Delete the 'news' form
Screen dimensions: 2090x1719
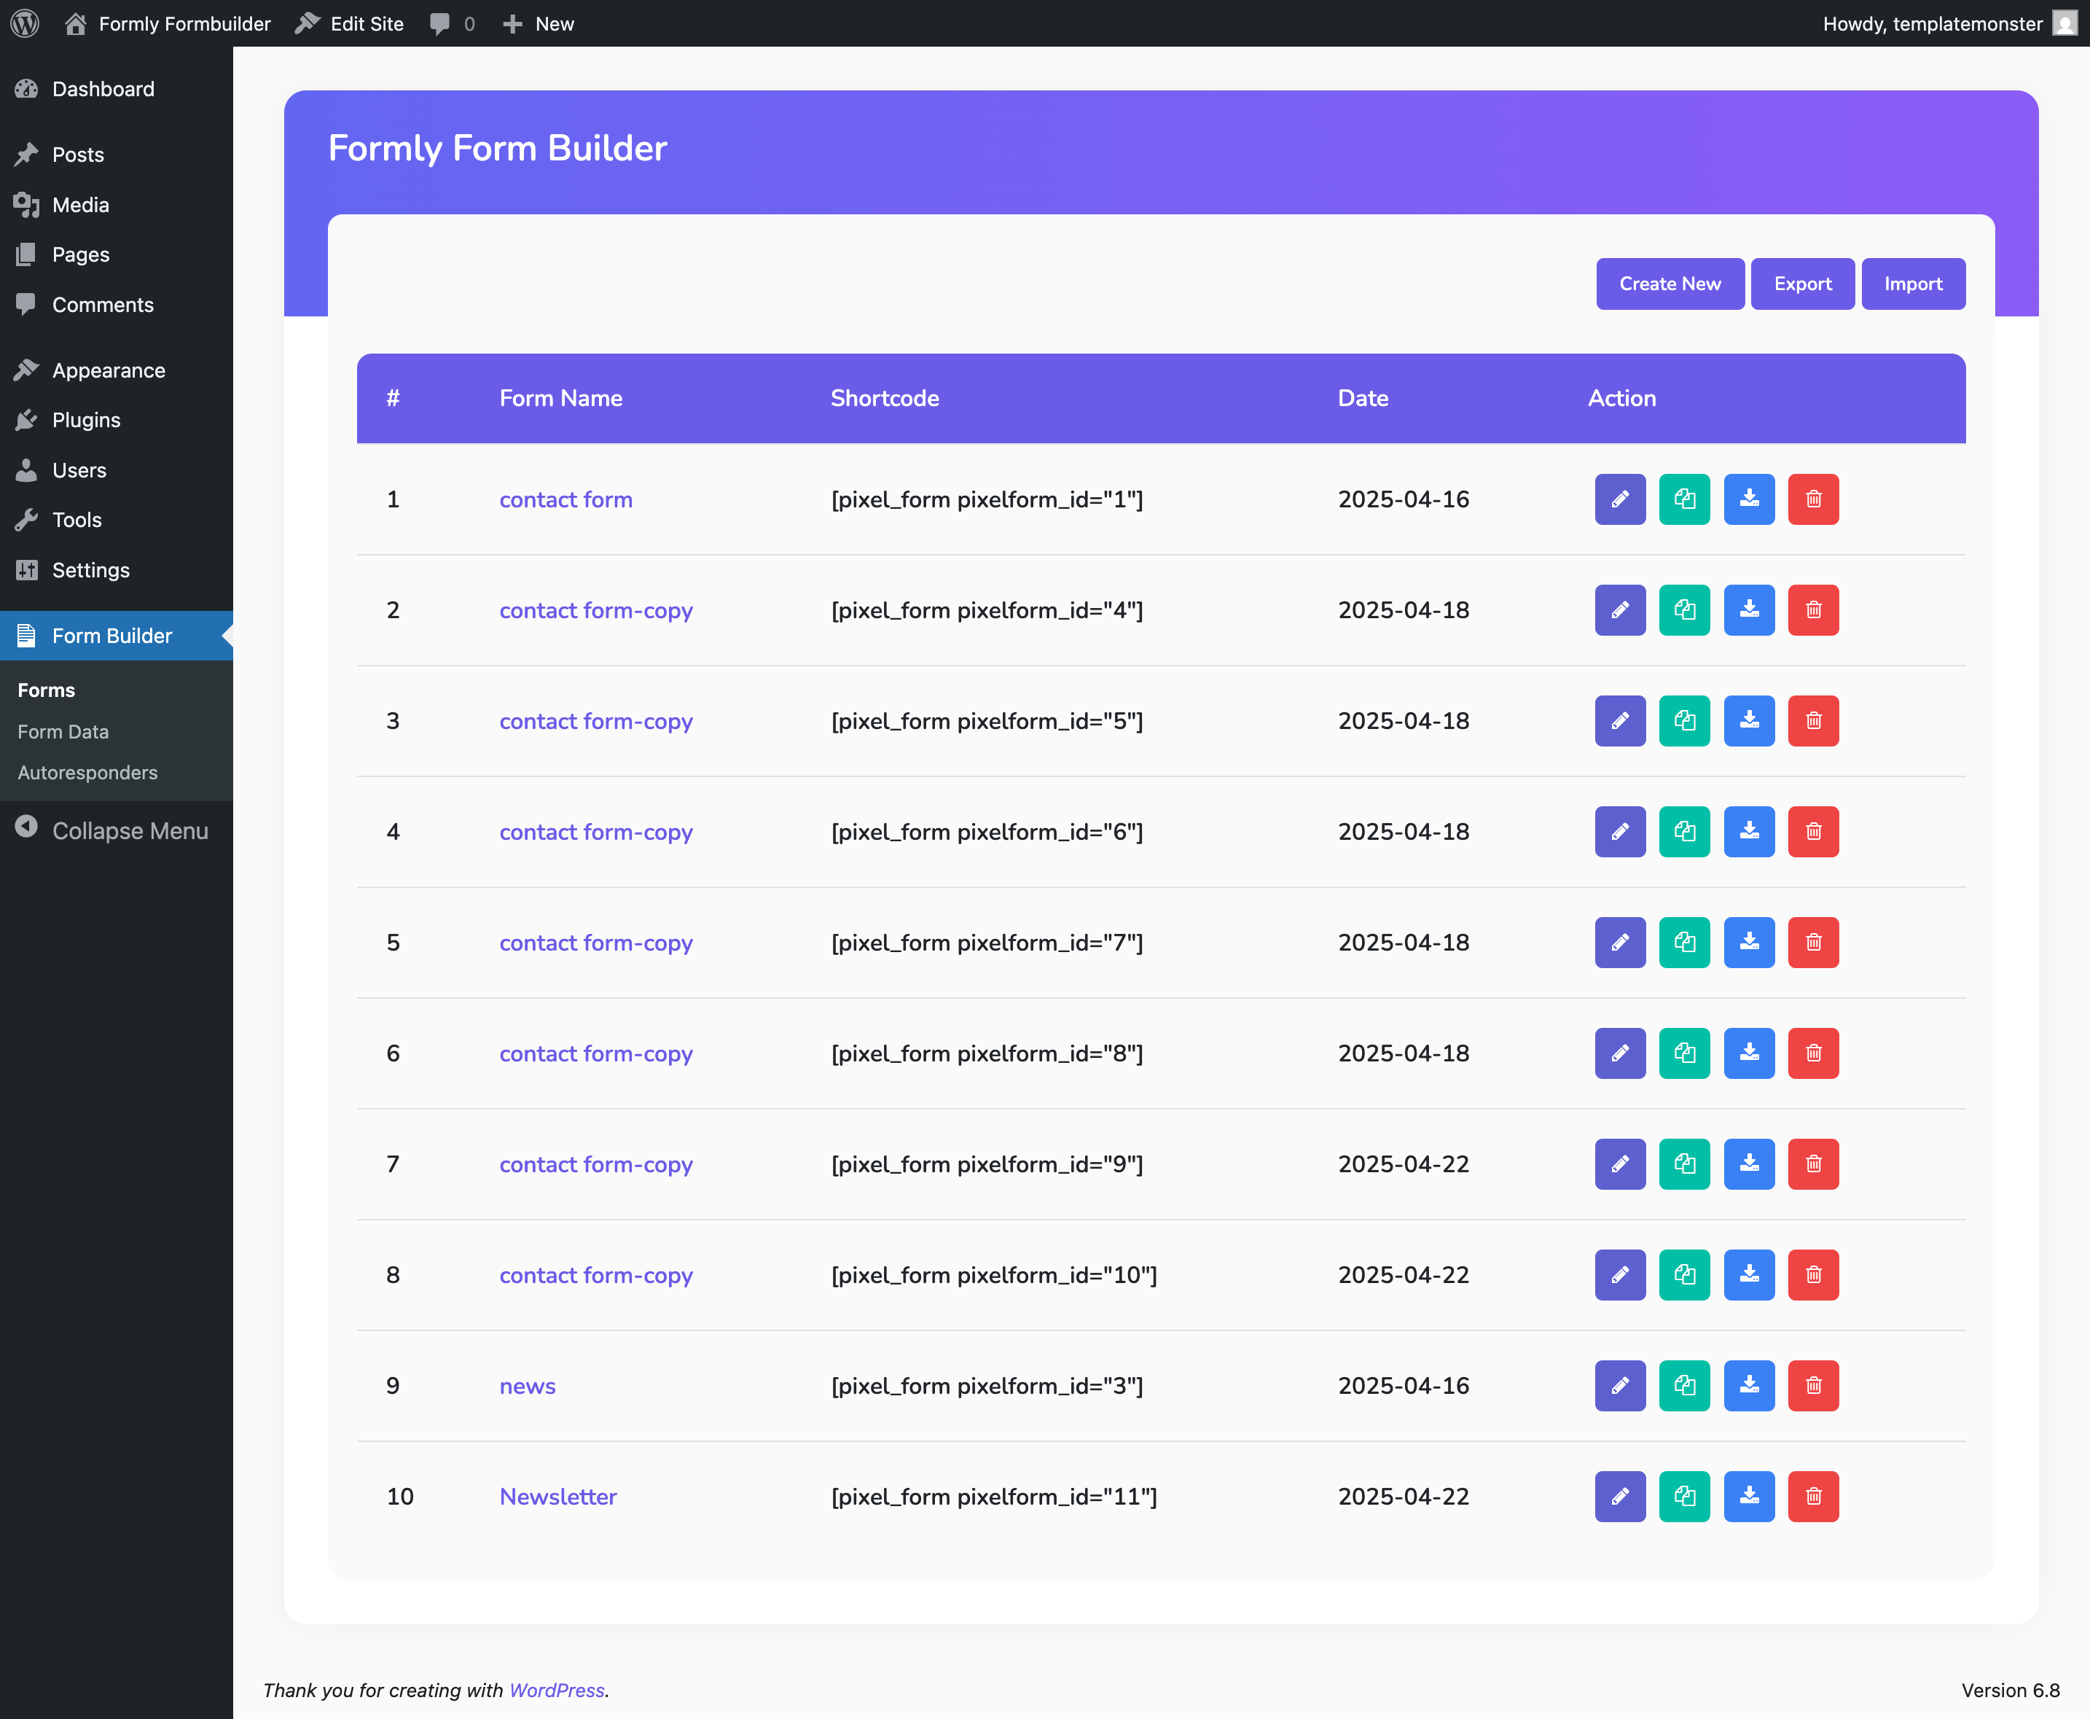1813,1387
